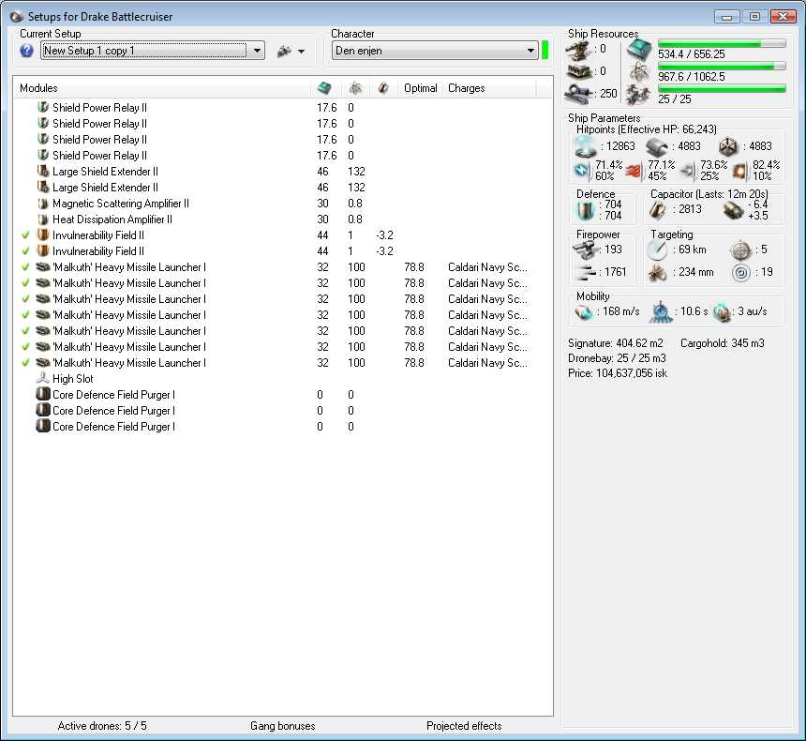
Task: Click the blue help question mark icon
Action: pyautogui.click(x=26, y=51)
